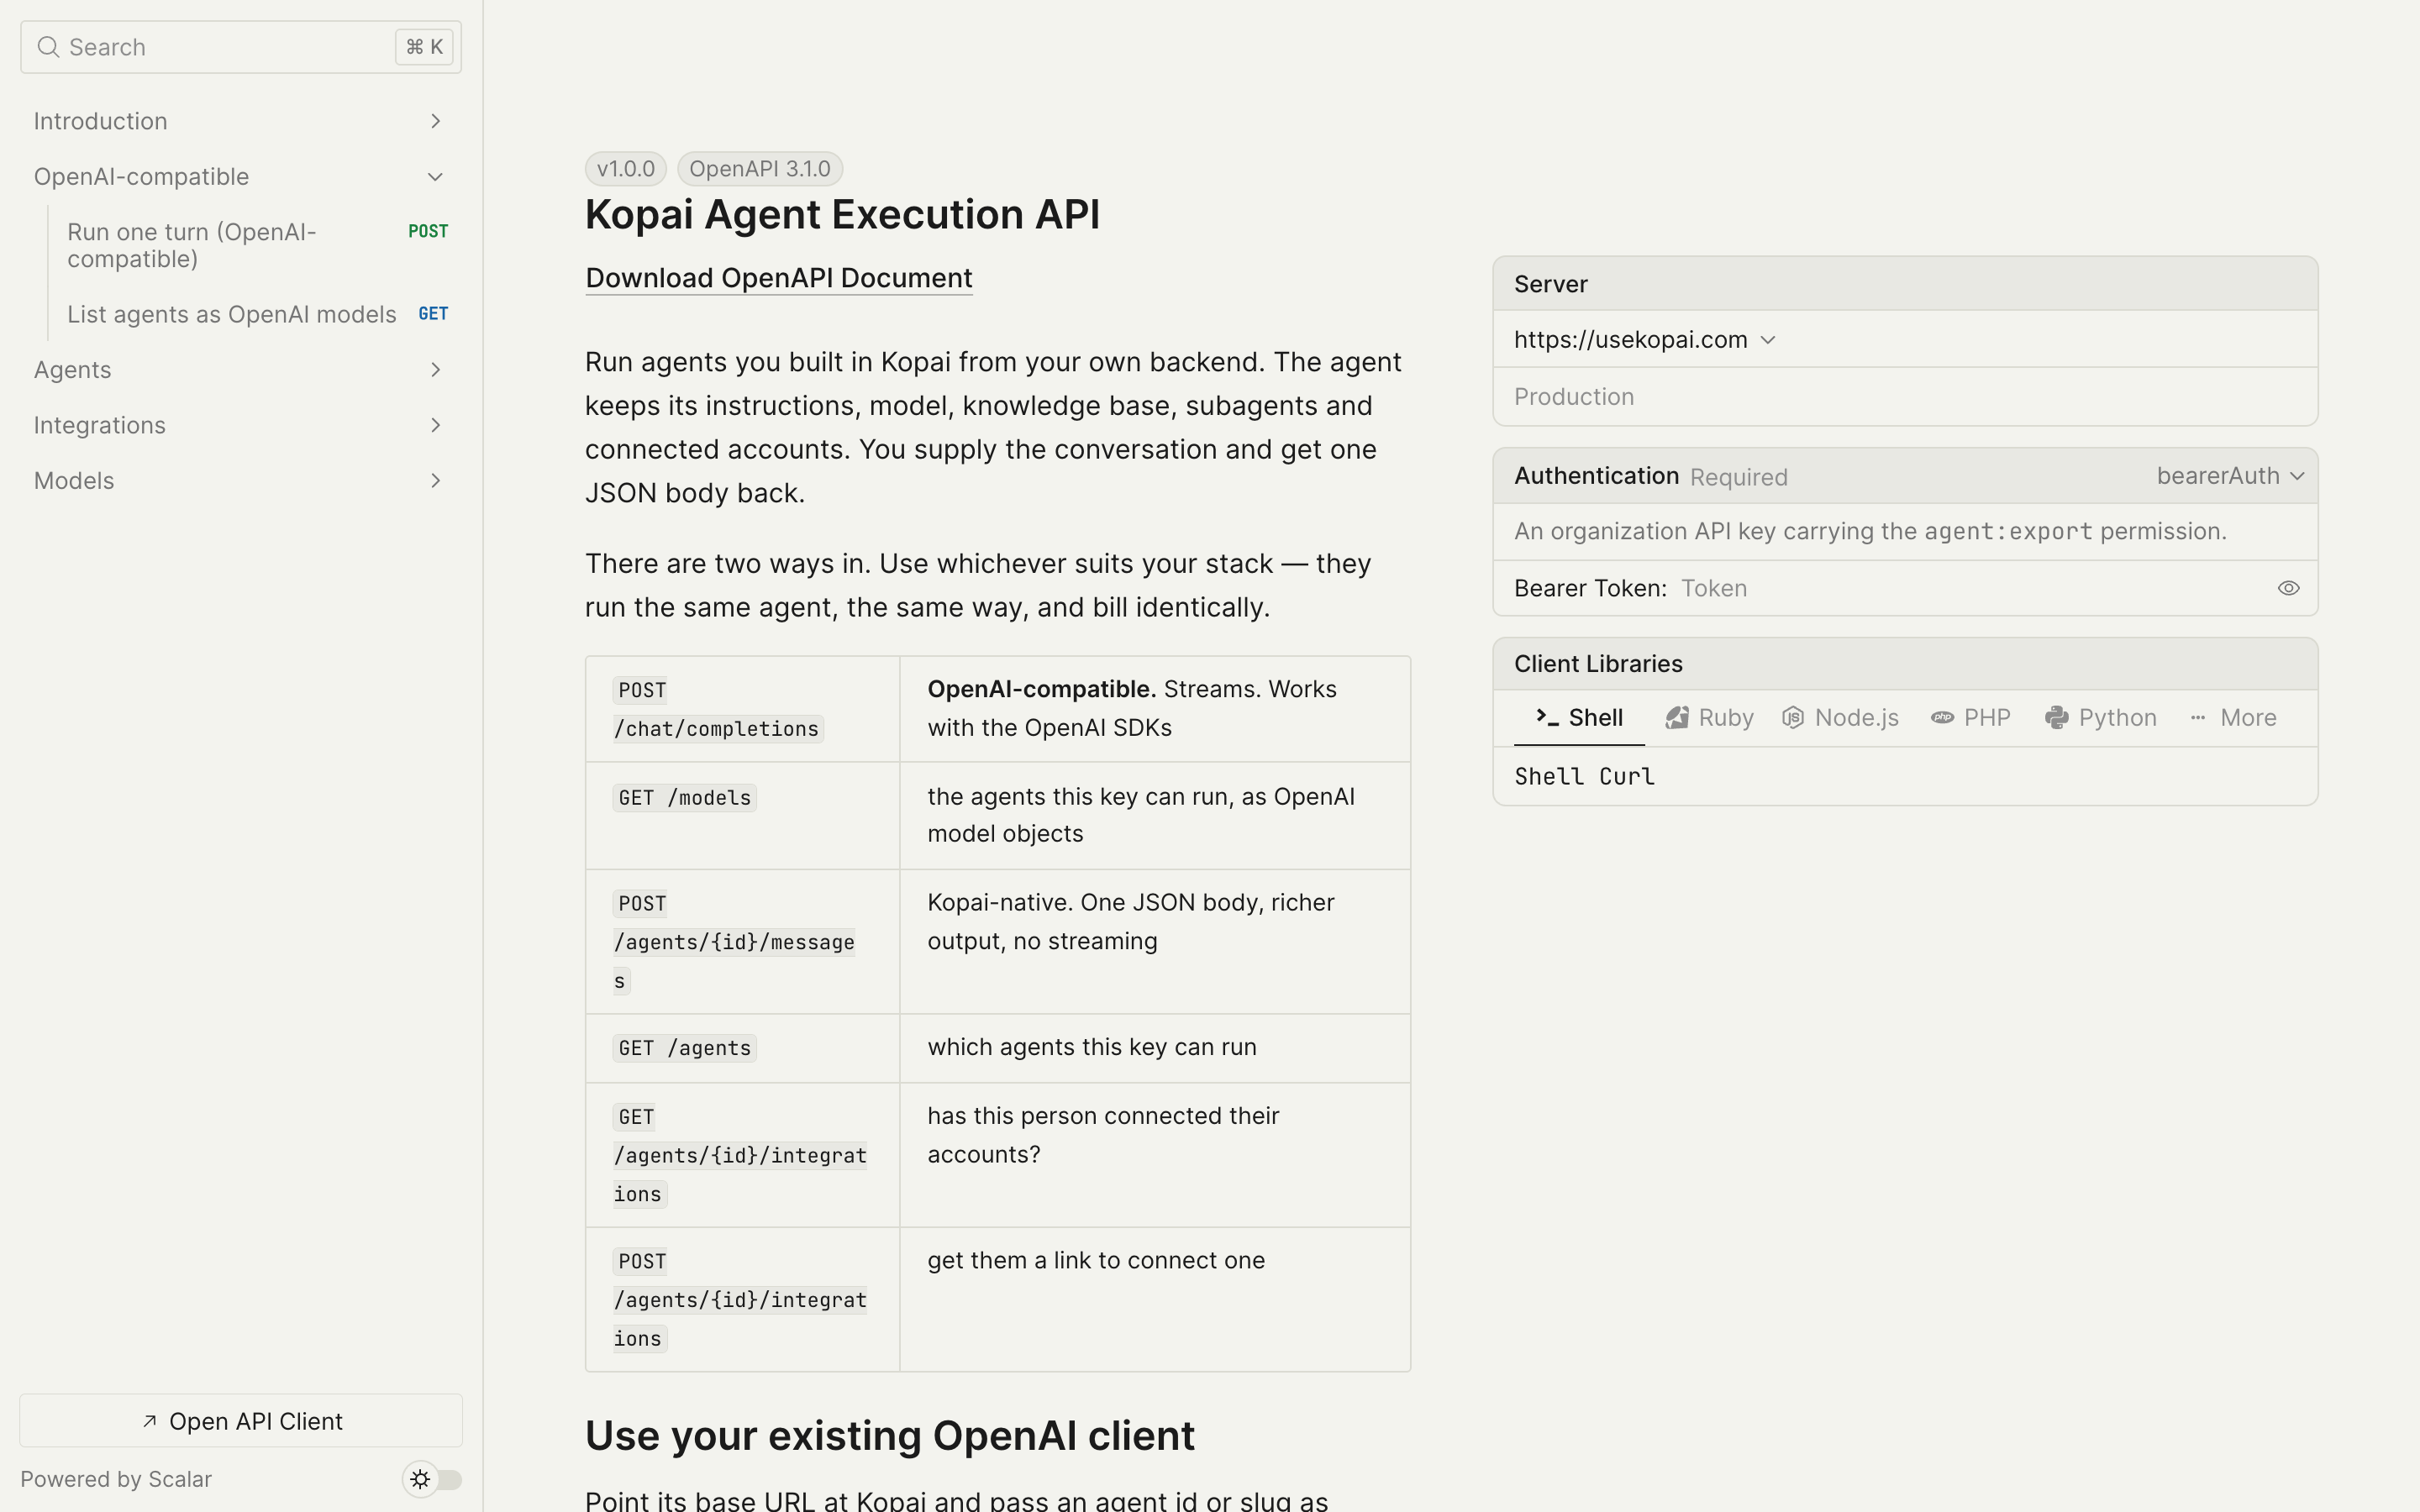Click the PHP logo icon
The width and height of the screenshot is (2420, 1512).
1942,717
